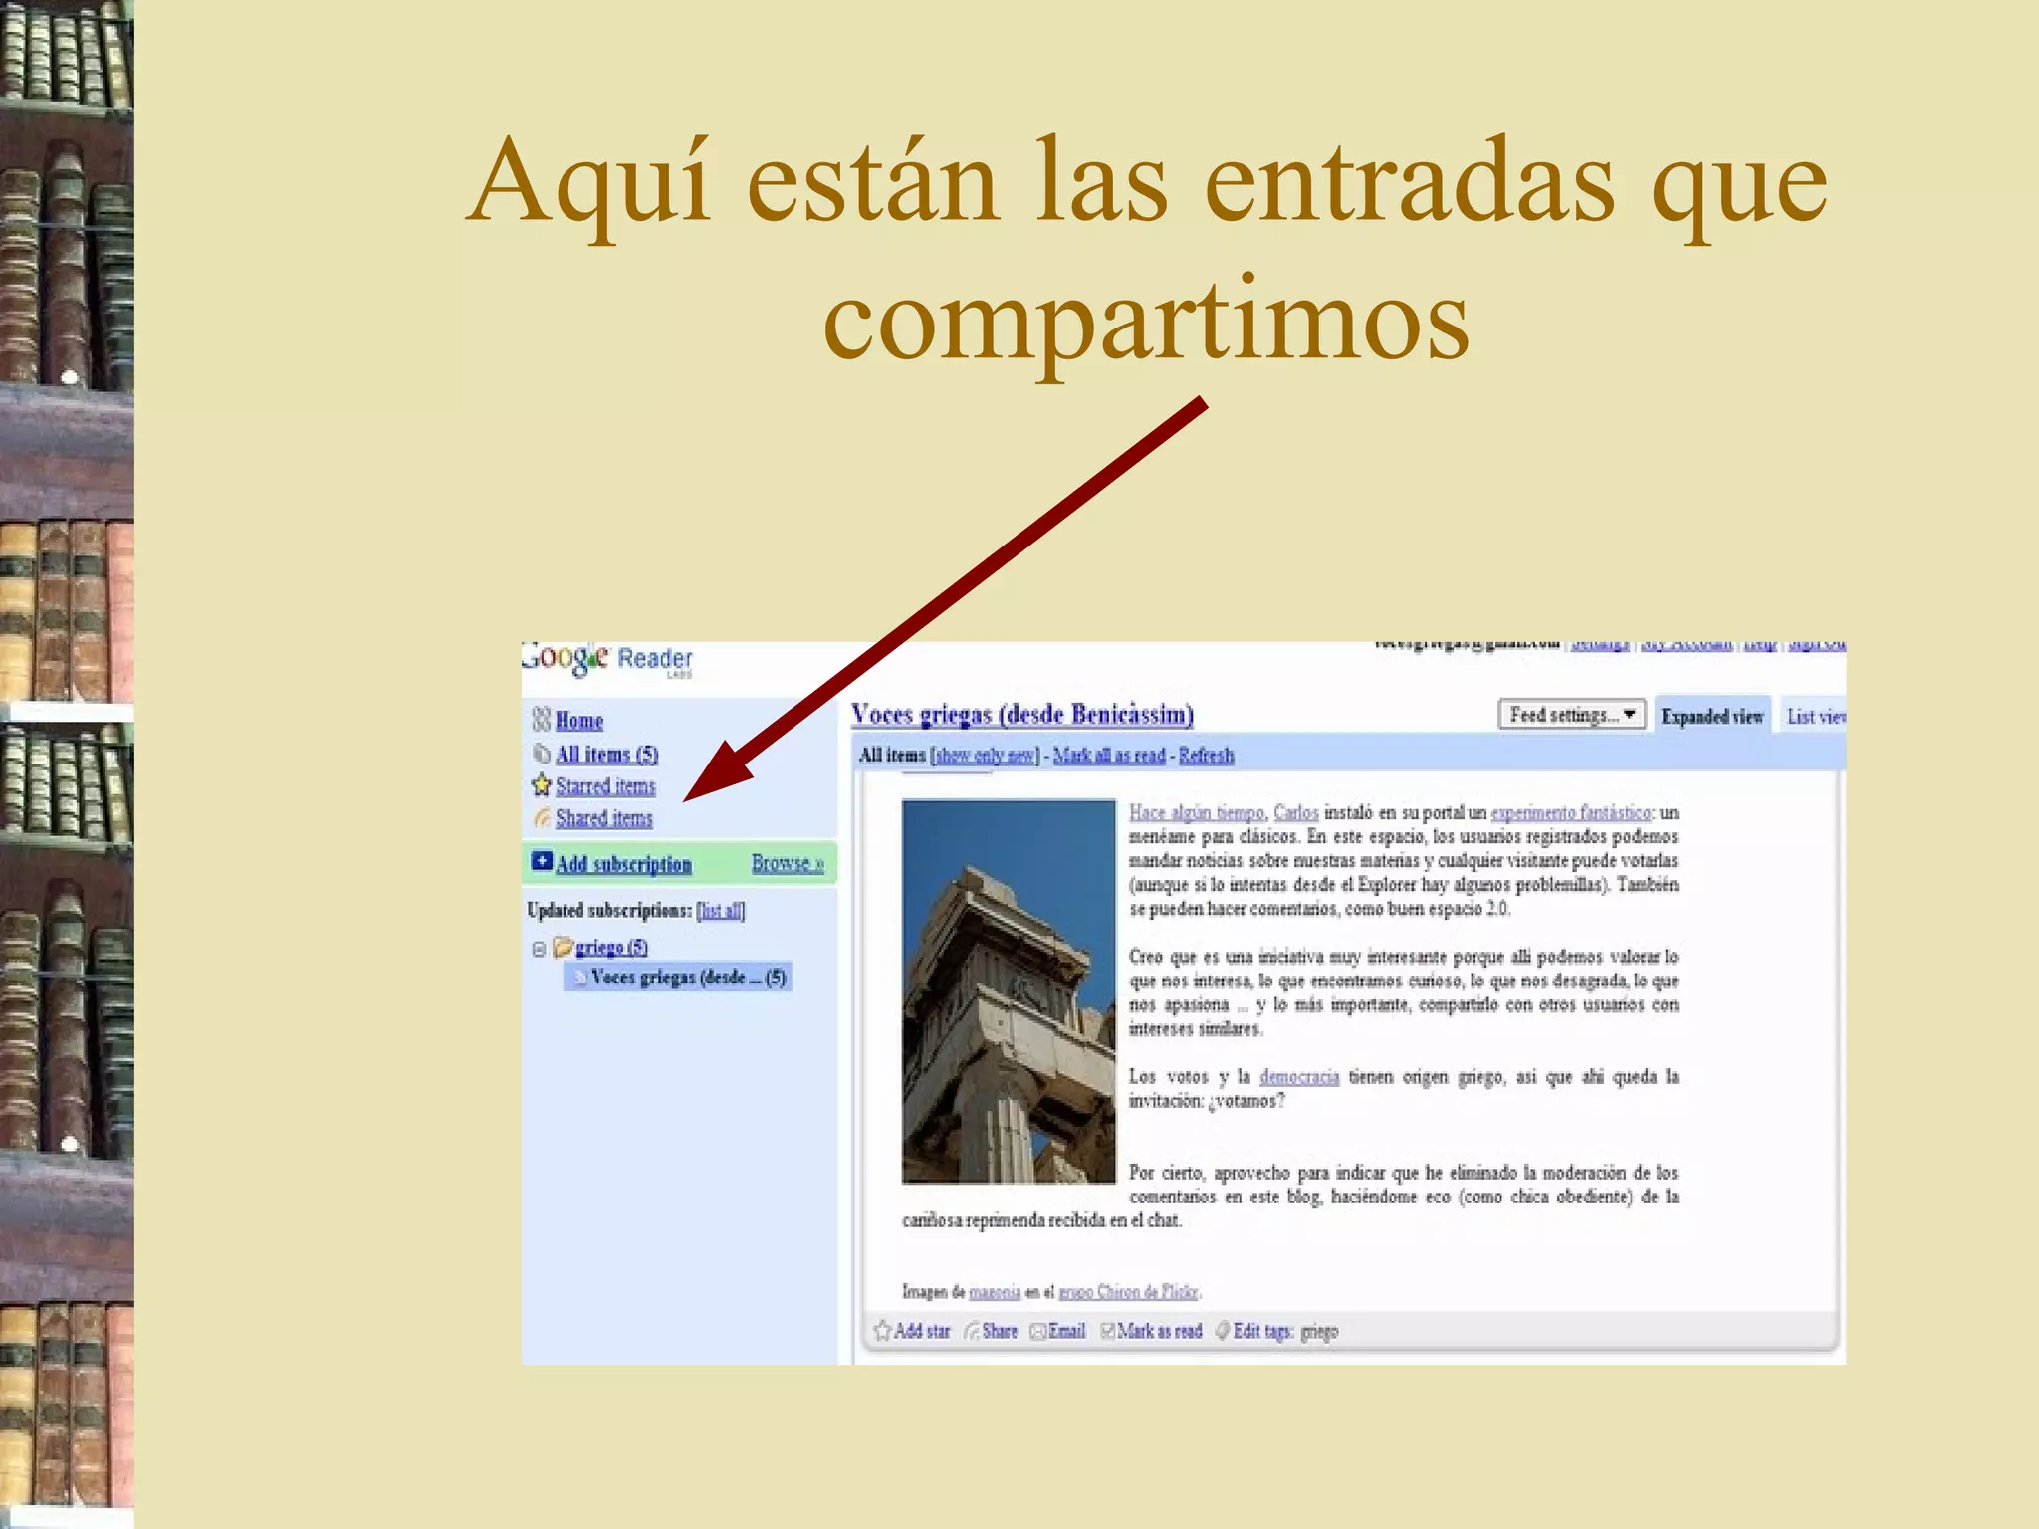Click the Mark all as read link

(x=1108, y=756)
